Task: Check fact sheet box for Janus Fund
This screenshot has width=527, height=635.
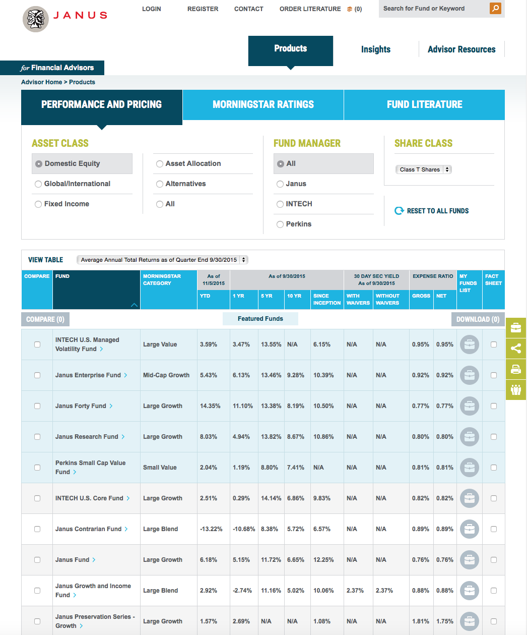Action: [494, 560]
